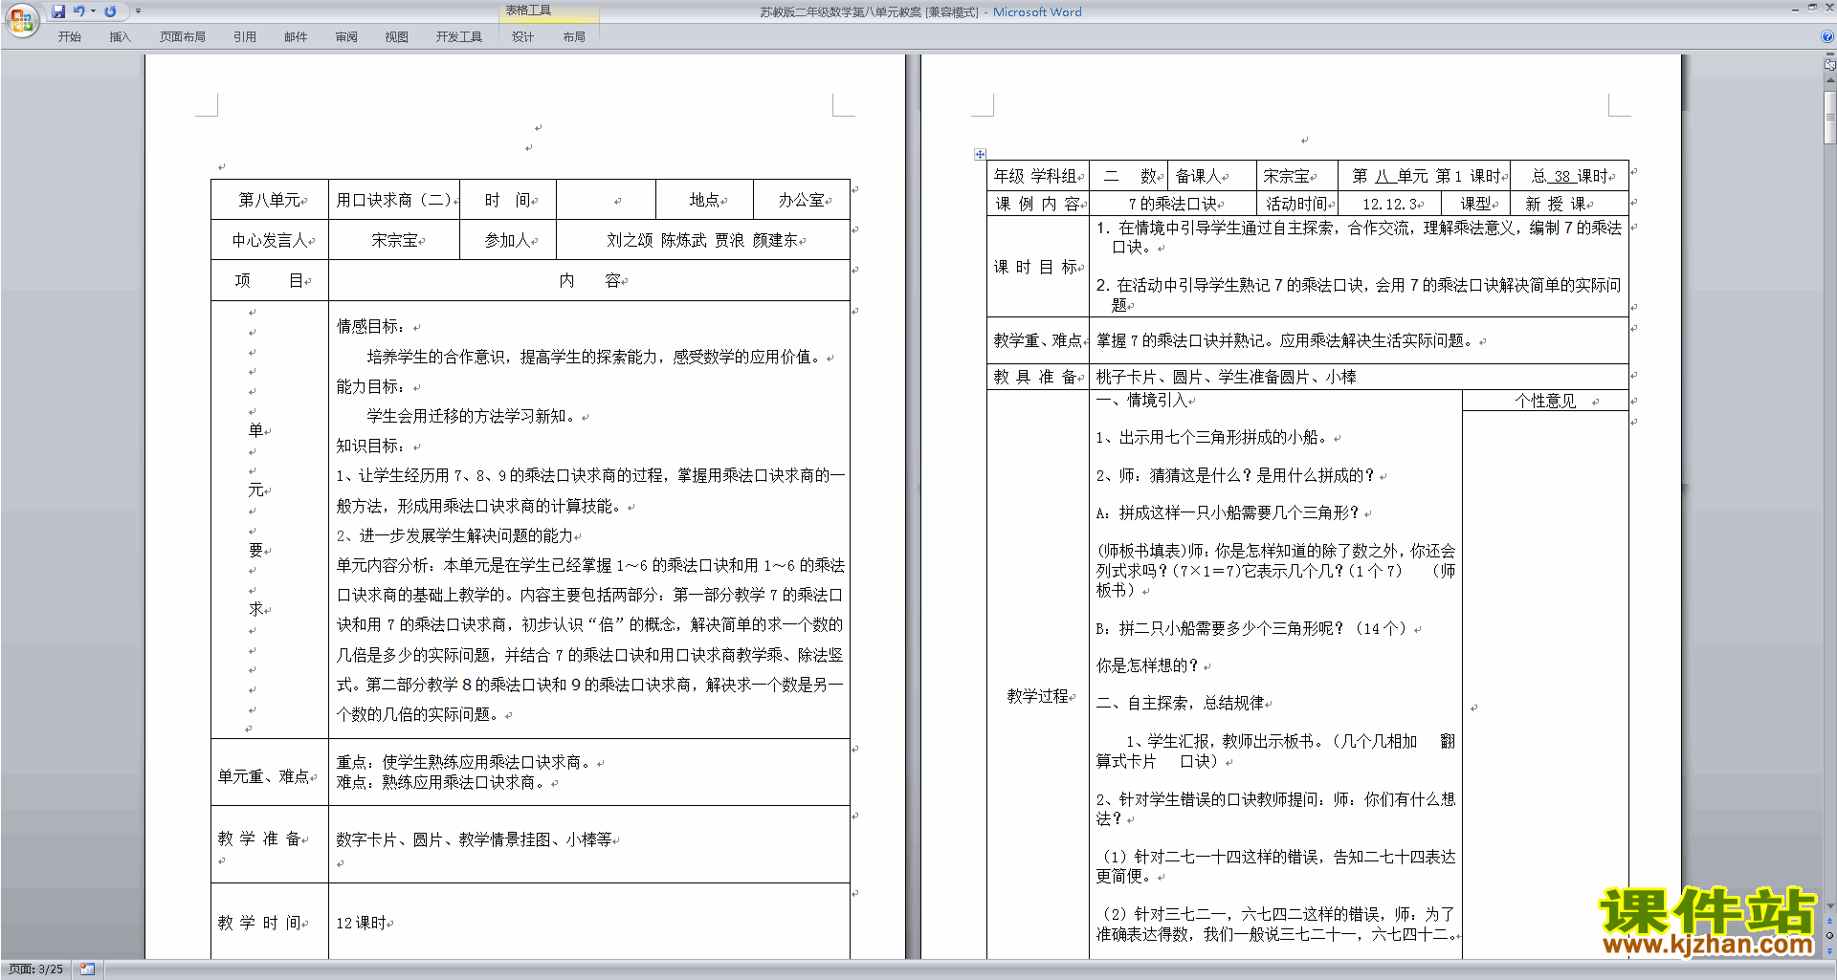Switch to the 页面布局 tab
Image resolution: width=1837 pixels, height=980 pixels.
pyautogui.click(x=183, y=37)
